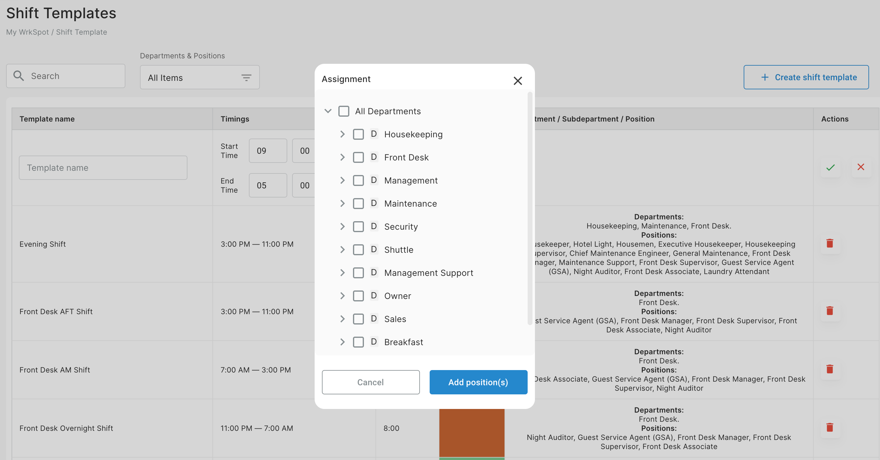Viewport: 880px width, 460px height.
Task: Check the Housekeeping department checkbox
Action: [358, 134]
